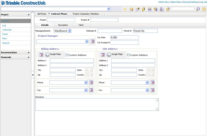This screenshot has height=136, width=207.
Task: Select the Description tab
Action: point(63,25)
